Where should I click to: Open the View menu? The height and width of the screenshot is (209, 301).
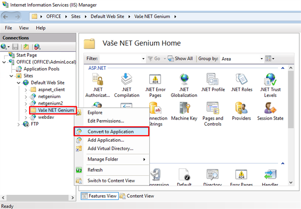pyautogui.click(x=24, y=28)
